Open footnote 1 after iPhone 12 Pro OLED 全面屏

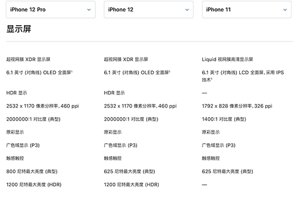pyautogui.click(x=72, y=71)
